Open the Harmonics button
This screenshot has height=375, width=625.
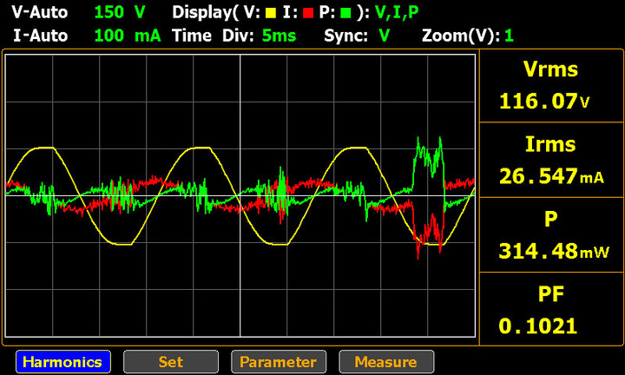[x=63, y=361]
